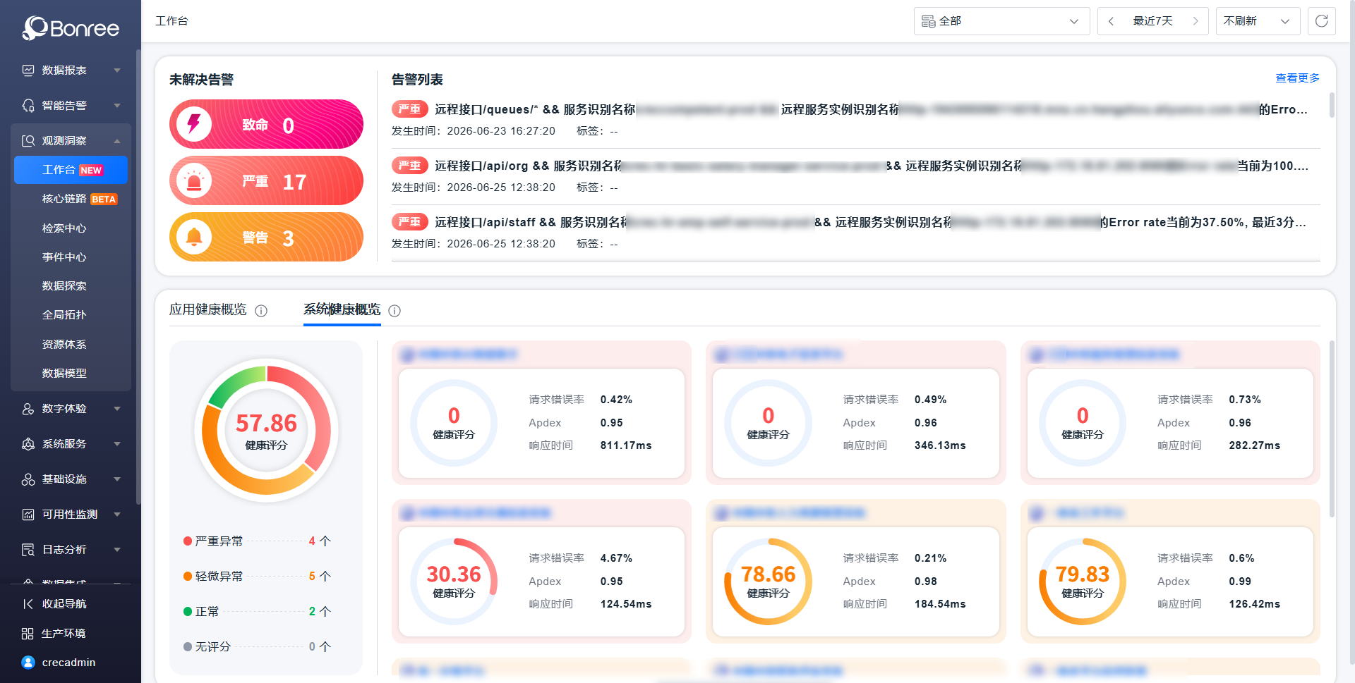Open 数据模型 menu item
The height and width of the screenshot is (683, 1355).
coord(71,374)
